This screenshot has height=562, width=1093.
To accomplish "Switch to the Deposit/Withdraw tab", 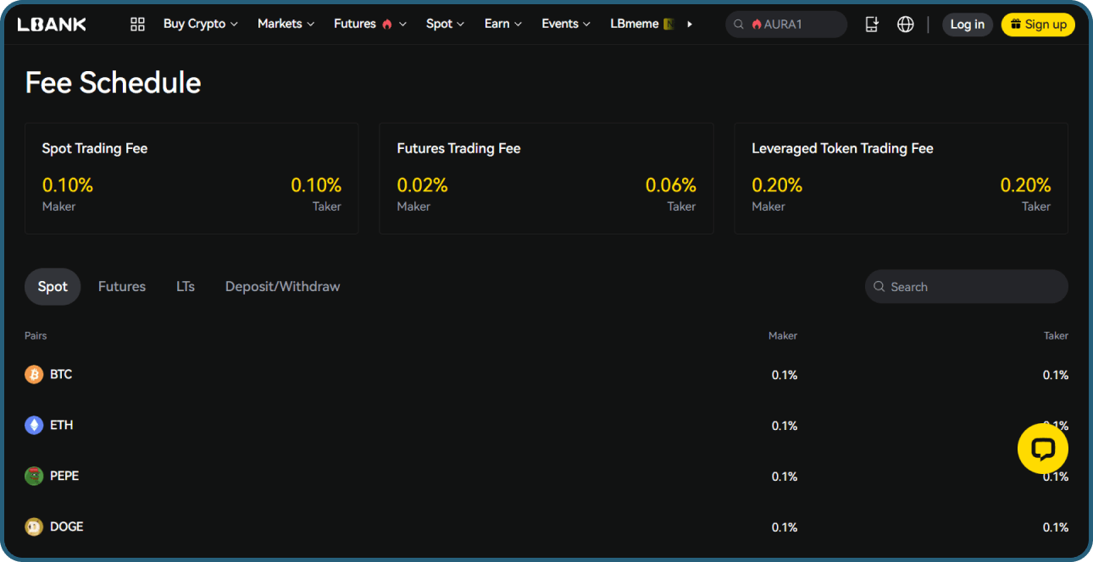I will pyautogui.click(x=282, y=287).
